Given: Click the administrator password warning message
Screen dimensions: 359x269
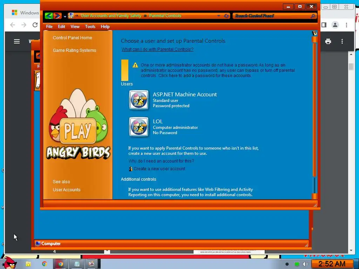Looking at the screenshot, I should tap(218, 70).
